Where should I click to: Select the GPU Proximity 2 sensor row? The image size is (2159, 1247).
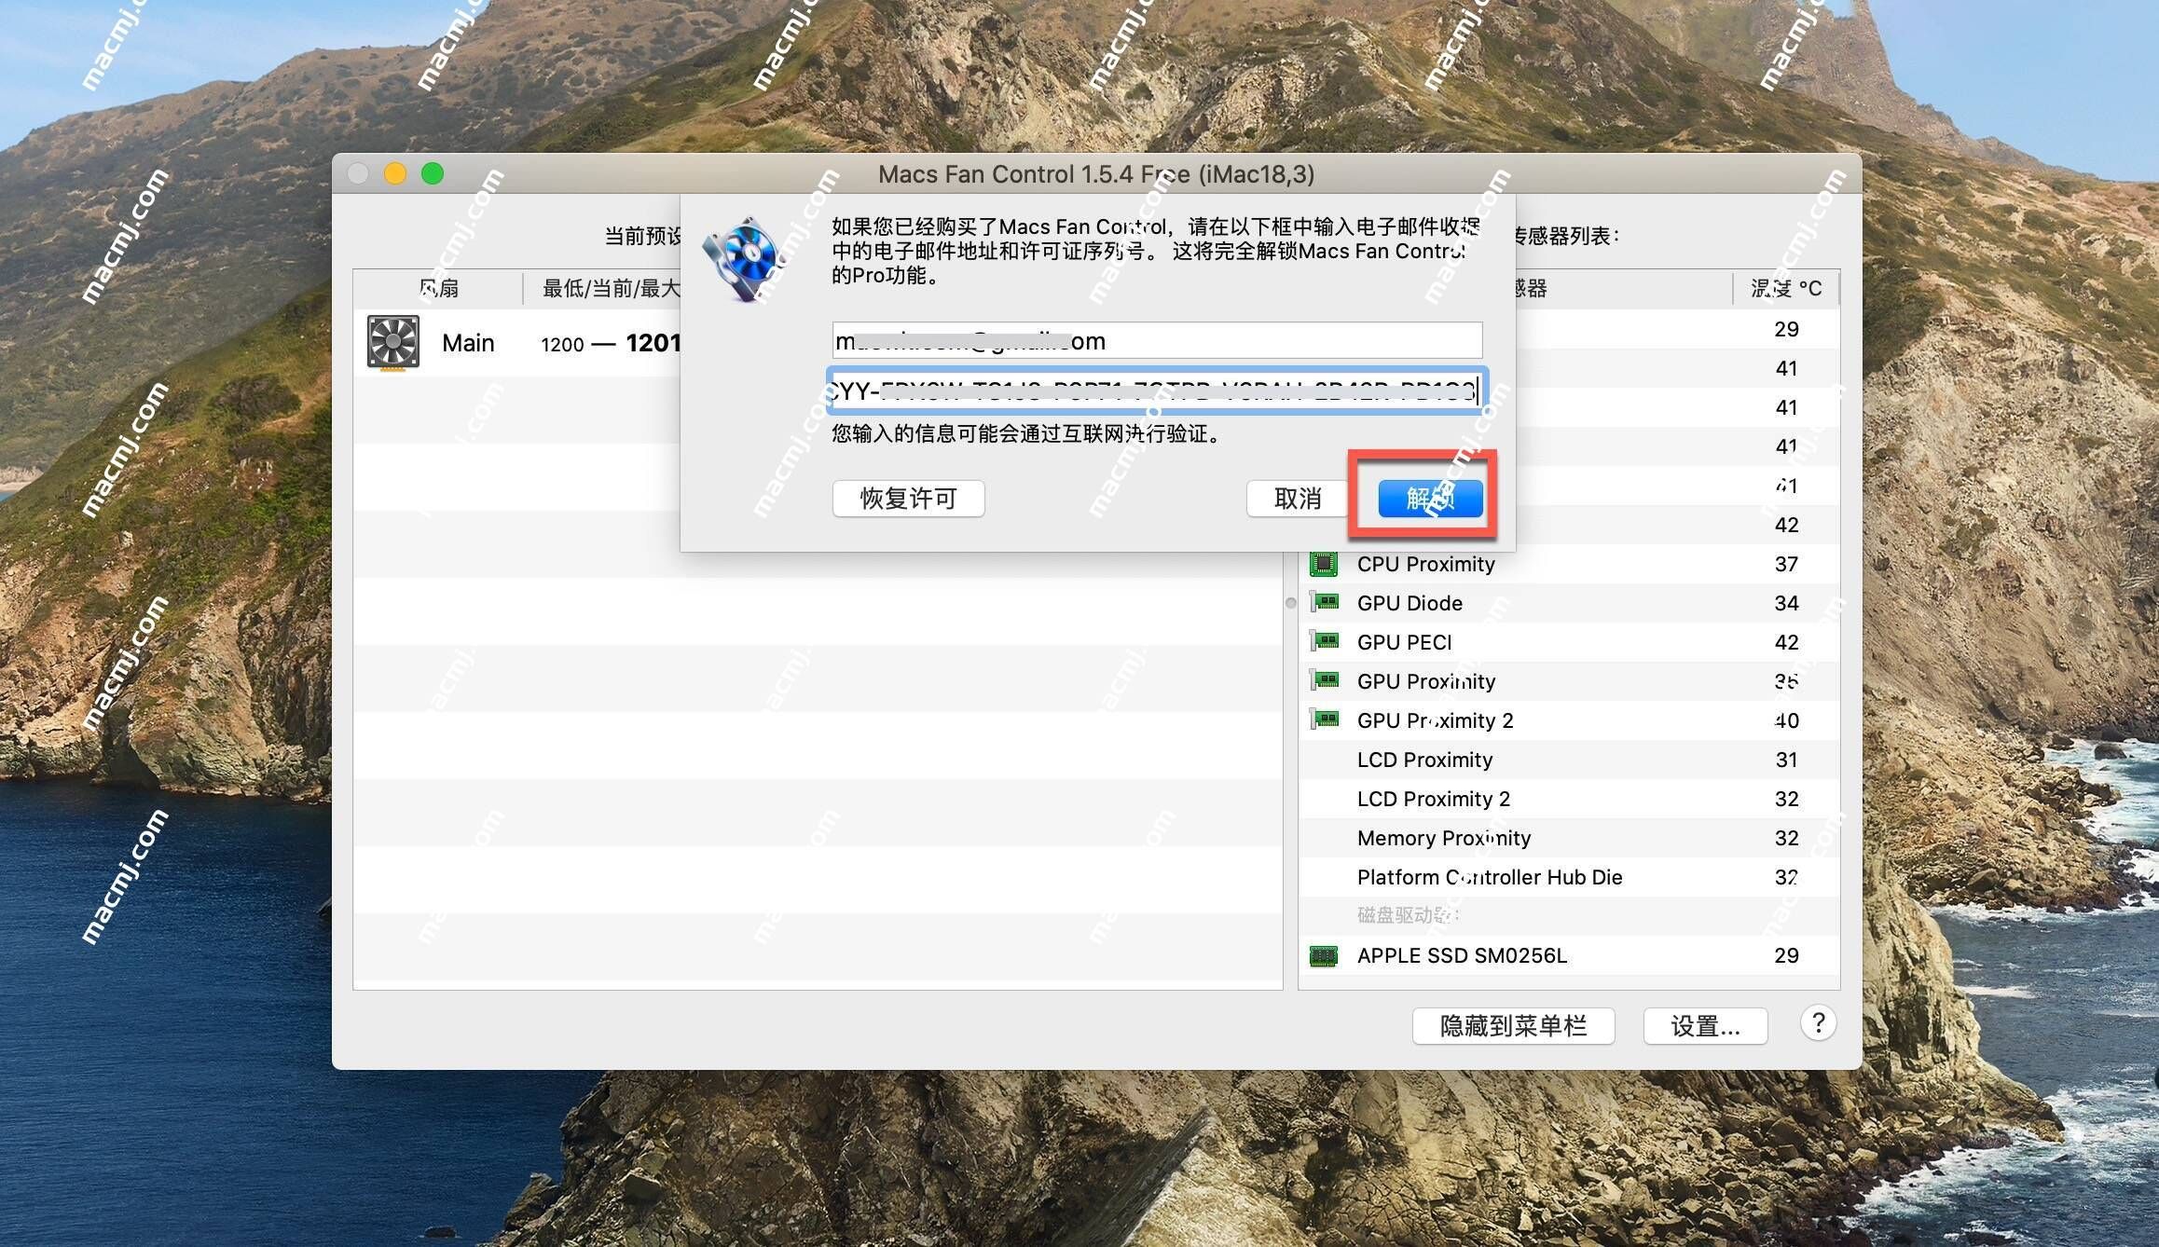(x=1570, y=720)
